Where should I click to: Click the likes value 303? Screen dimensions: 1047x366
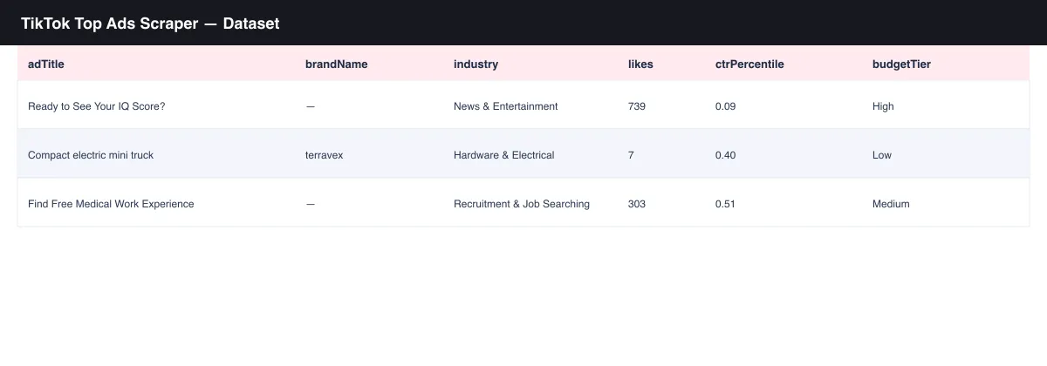pos(637,204)
